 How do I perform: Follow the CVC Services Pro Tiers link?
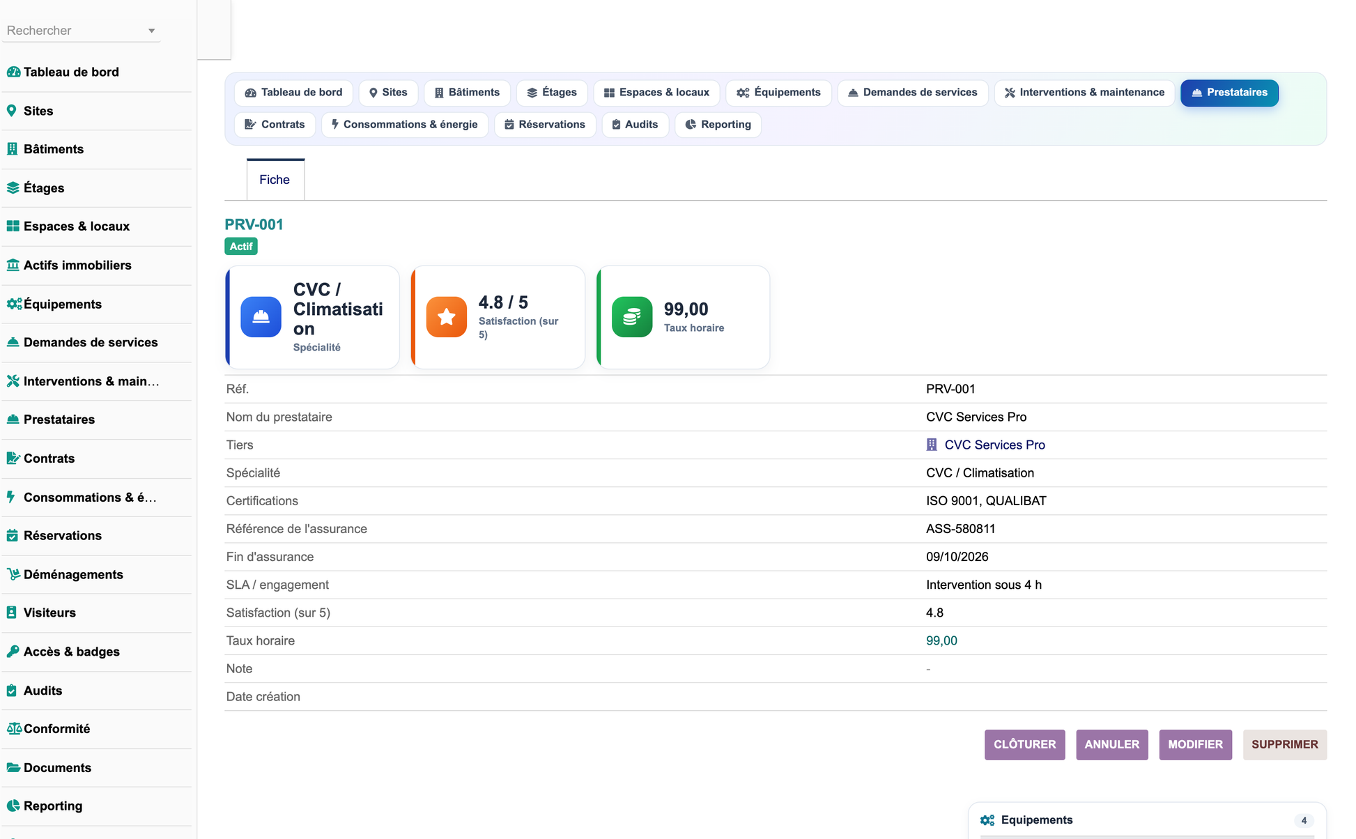[x=994, y=445]
